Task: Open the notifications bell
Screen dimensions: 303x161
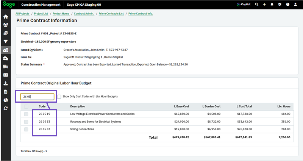Action: click(272, 5)
